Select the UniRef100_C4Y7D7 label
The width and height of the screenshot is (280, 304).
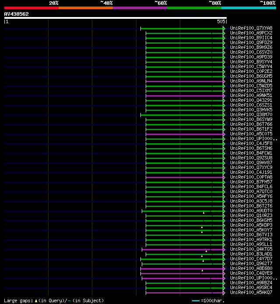point(251,259)
